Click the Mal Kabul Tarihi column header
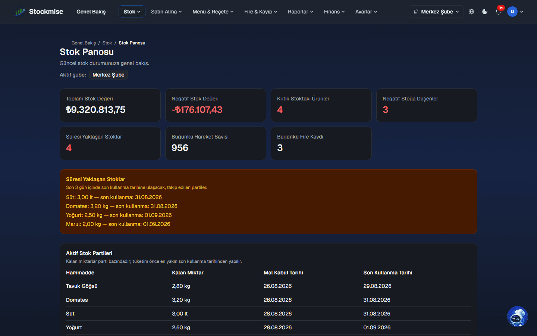537x336 pixels. click(283, 273)
